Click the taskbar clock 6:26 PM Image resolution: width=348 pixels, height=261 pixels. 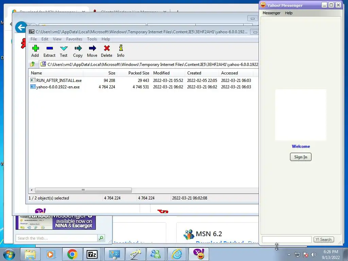point(331,252)
